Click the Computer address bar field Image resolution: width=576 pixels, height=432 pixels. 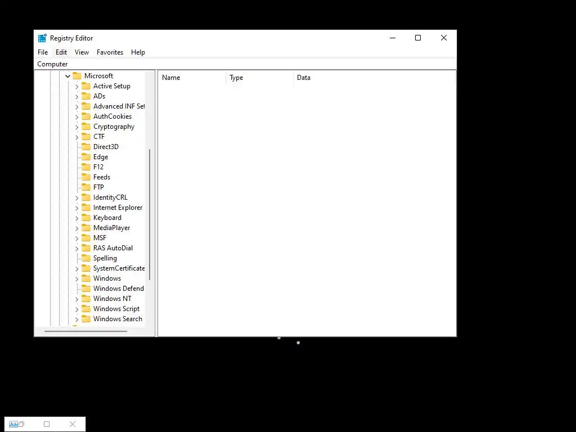pos(245,64)
